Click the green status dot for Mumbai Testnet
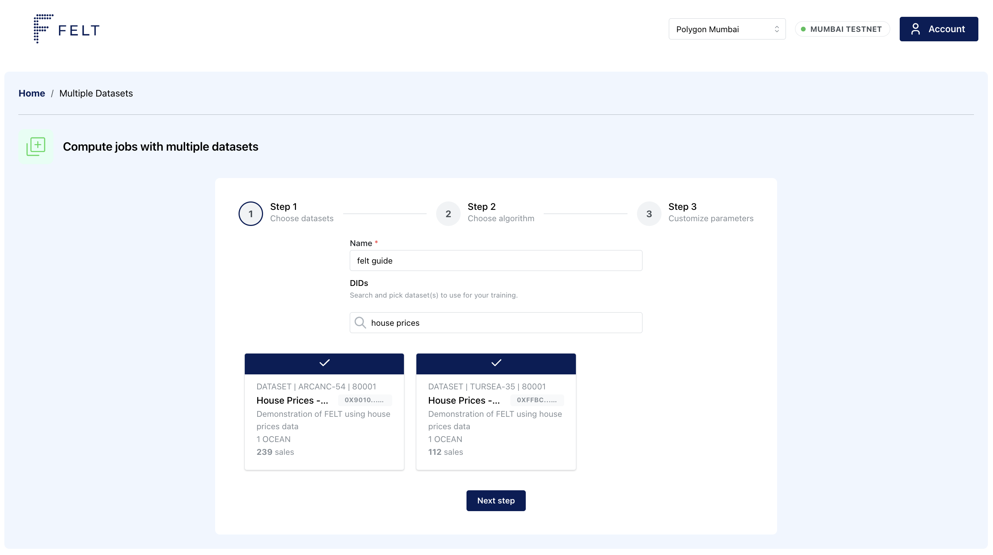Screen dimensions: 993x555 tap(803, 29)
